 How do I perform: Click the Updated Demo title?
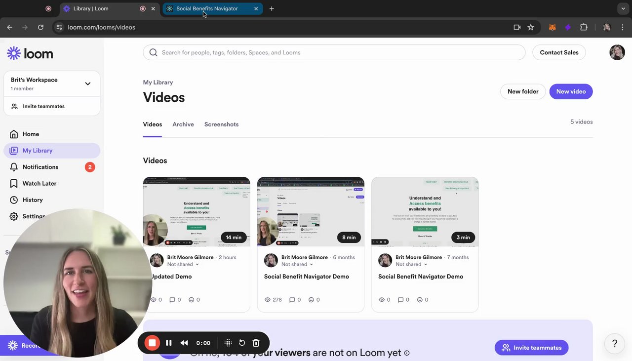[171, 277]
